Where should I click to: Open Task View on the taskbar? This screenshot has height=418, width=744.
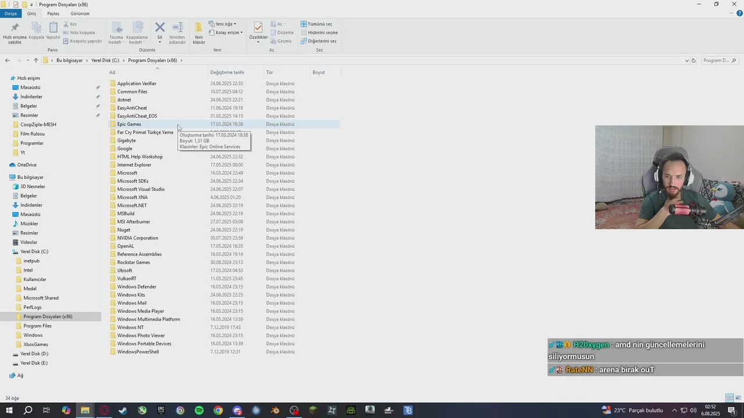pos(46,410)
